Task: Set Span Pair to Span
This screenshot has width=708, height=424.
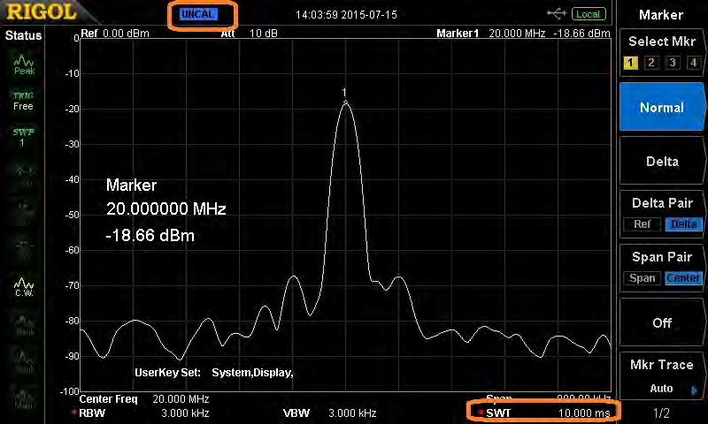Action: [643, 278]
